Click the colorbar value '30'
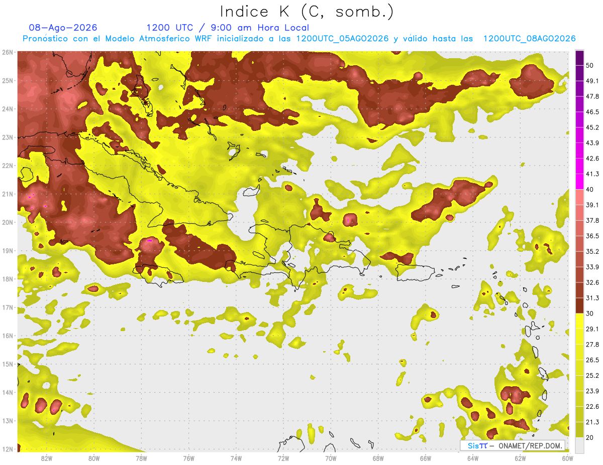Screen dimensions: 603x465 click(x=590, y=314)
